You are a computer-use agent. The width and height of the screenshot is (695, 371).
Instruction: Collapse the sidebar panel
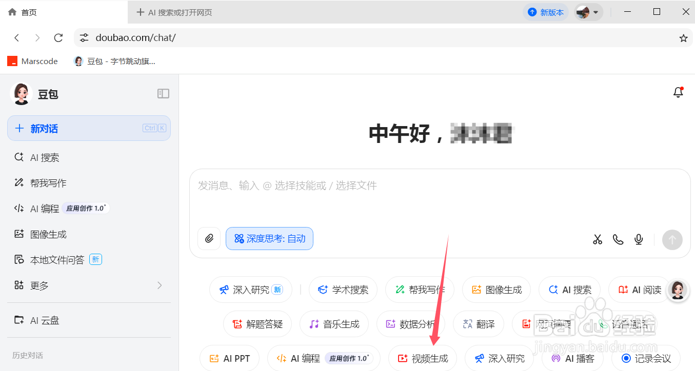[163, 93]
